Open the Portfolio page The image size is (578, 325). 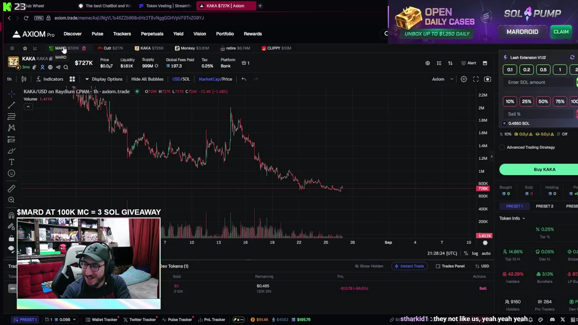[x=225, y=34]
